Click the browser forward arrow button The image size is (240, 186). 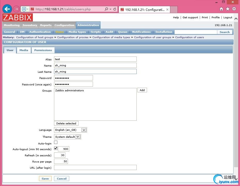[x=16, y=9]
